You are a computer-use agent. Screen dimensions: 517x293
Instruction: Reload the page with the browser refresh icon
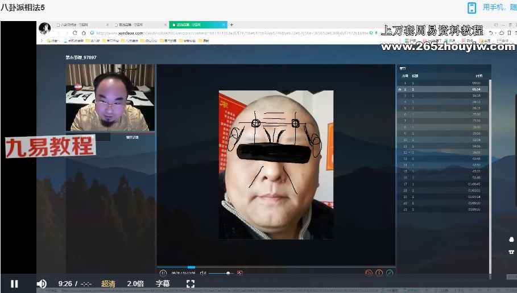click(x=75, y=33)
